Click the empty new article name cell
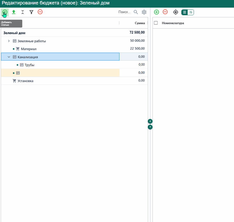Viewport: 234px width, 222px height. click(60, 73)
